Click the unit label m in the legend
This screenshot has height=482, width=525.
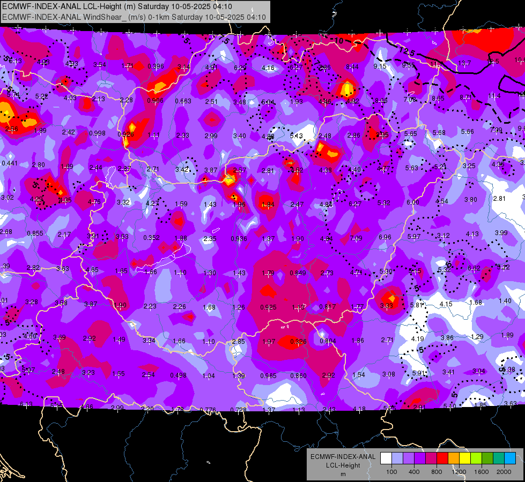tap(343, 474)
